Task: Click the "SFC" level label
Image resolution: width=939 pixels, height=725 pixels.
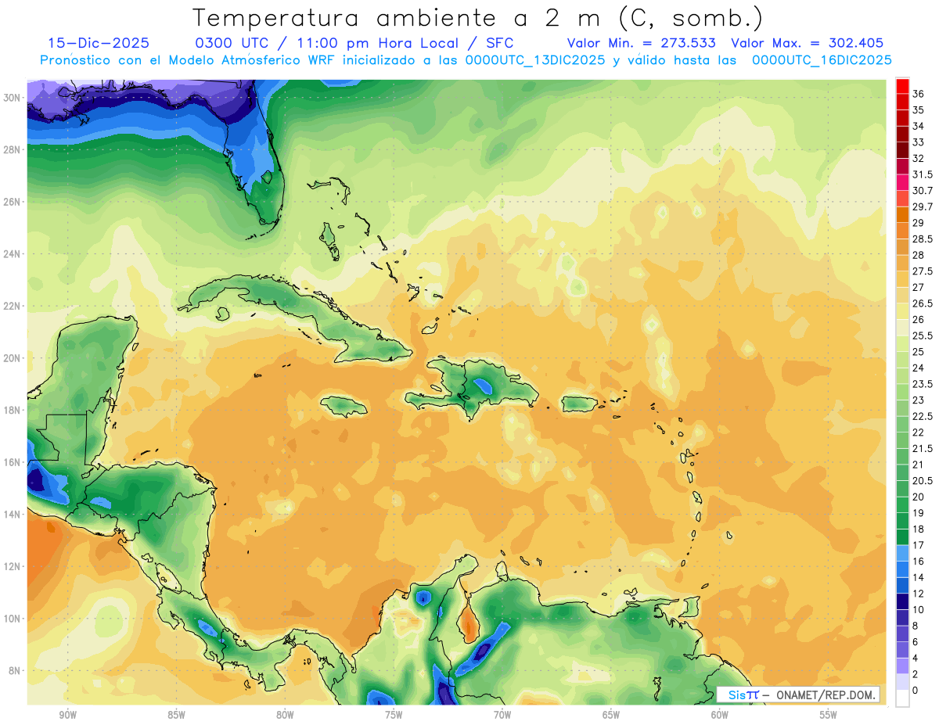Action: click(x=498, y=44)
